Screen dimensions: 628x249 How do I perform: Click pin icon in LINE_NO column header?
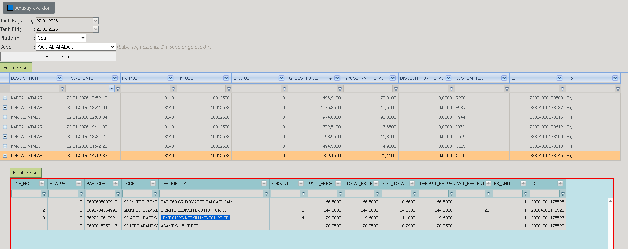[x=42, y=183]
